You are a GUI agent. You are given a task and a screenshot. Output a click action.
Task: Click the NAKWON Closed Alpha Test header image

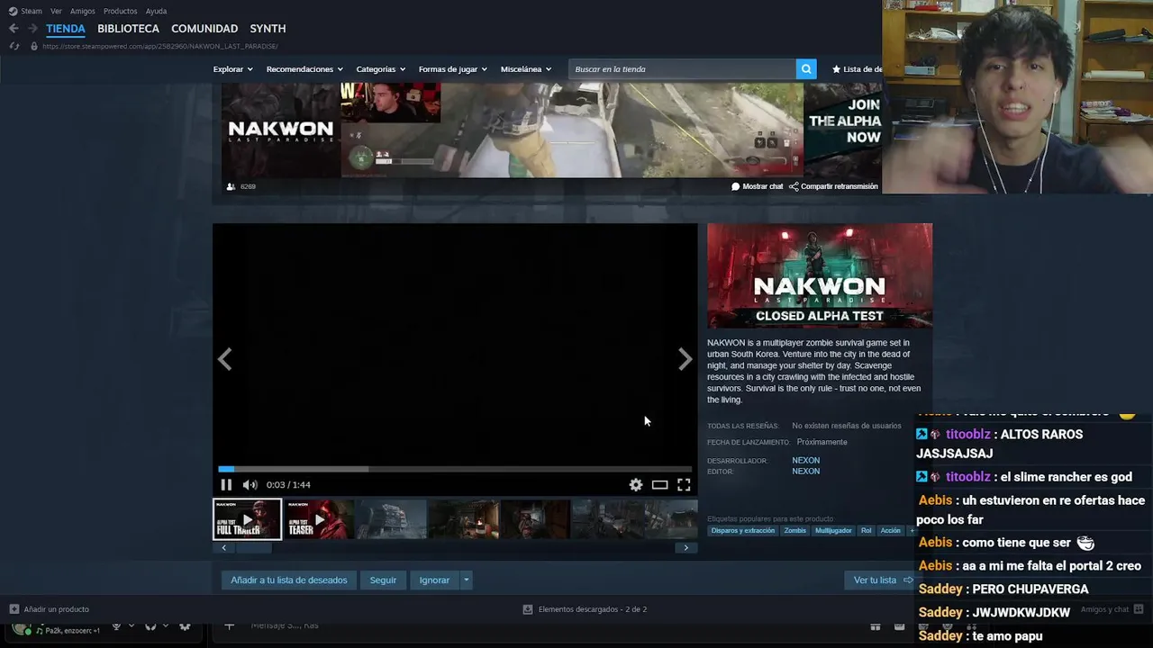tap(820, 275)
